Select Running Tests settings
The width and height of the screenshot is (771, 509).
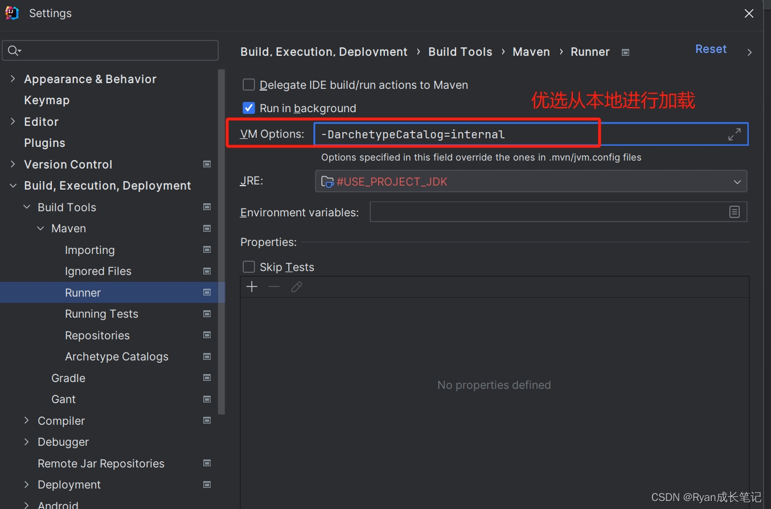tap(101, 314)
